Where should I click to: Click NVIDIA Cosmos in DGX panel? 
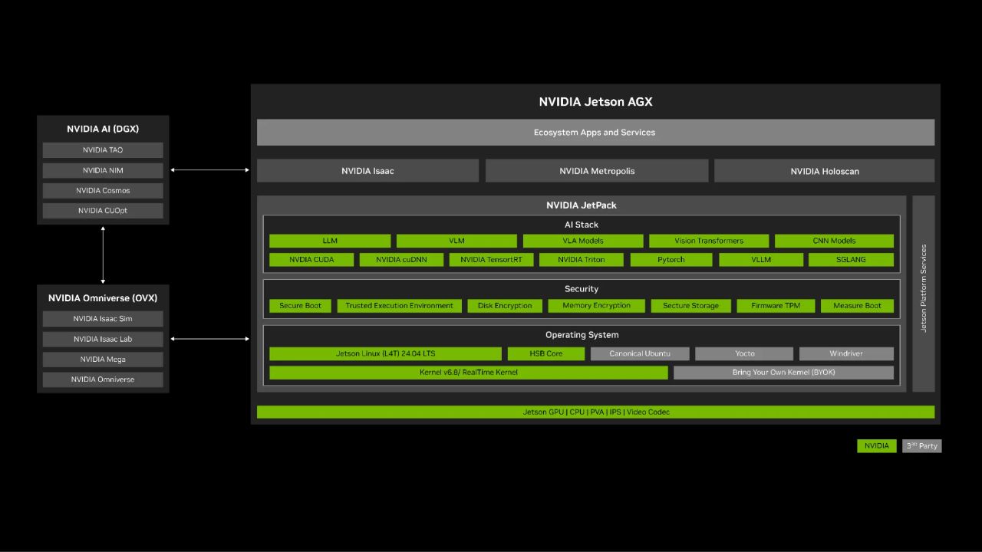pyautogui.click(x=103, y=191)
